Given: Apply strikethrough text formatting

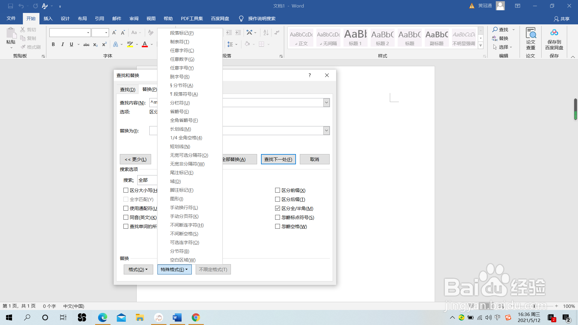Looking at the screenshot, I should tap(86, 45).
